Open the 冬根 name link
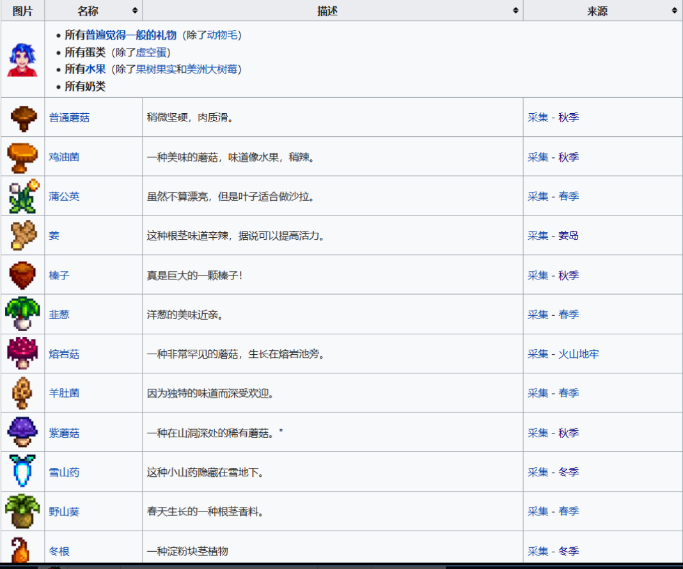The image size is (683, 569). click(x=59, y=551)
